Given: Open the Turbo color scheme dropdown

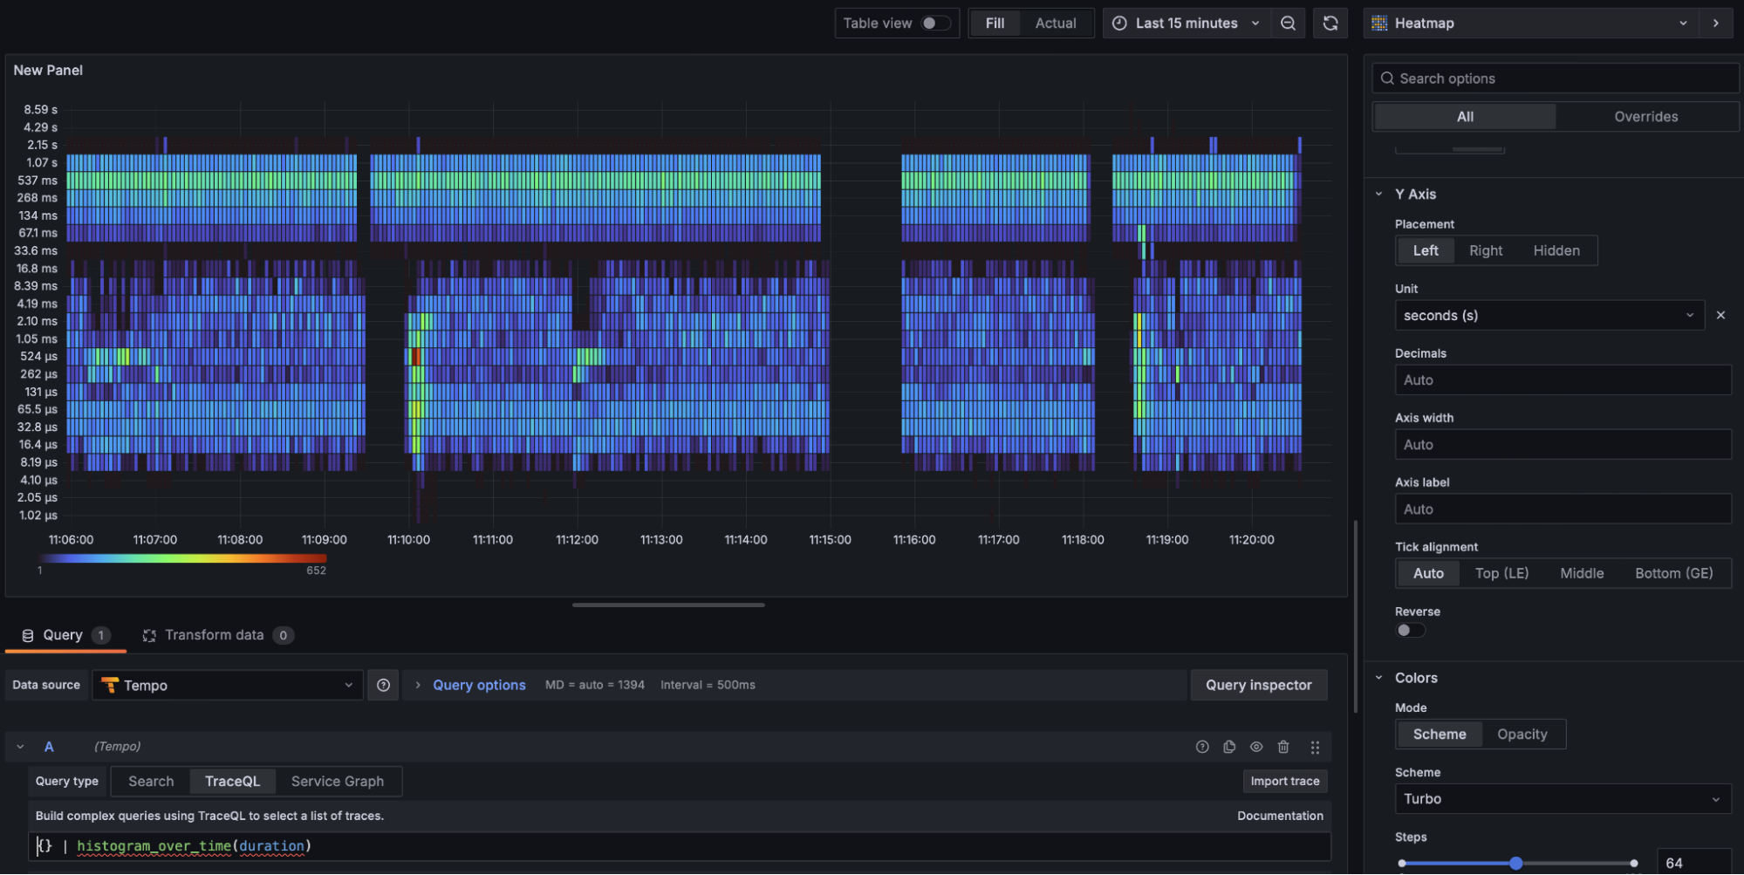Looking at the screenshot, I should 1562,798.
